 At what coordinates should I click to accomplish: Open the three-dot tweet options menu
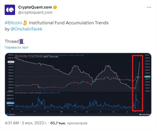click(x=149, y=7)
